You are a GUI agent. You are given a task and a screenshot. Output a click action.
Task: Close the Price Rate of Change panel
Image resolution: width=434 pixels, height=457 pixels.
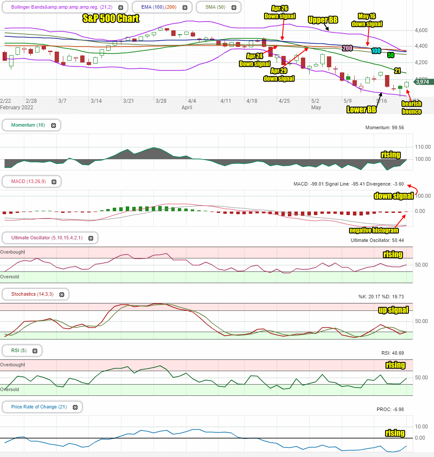[x=75, y=408]
